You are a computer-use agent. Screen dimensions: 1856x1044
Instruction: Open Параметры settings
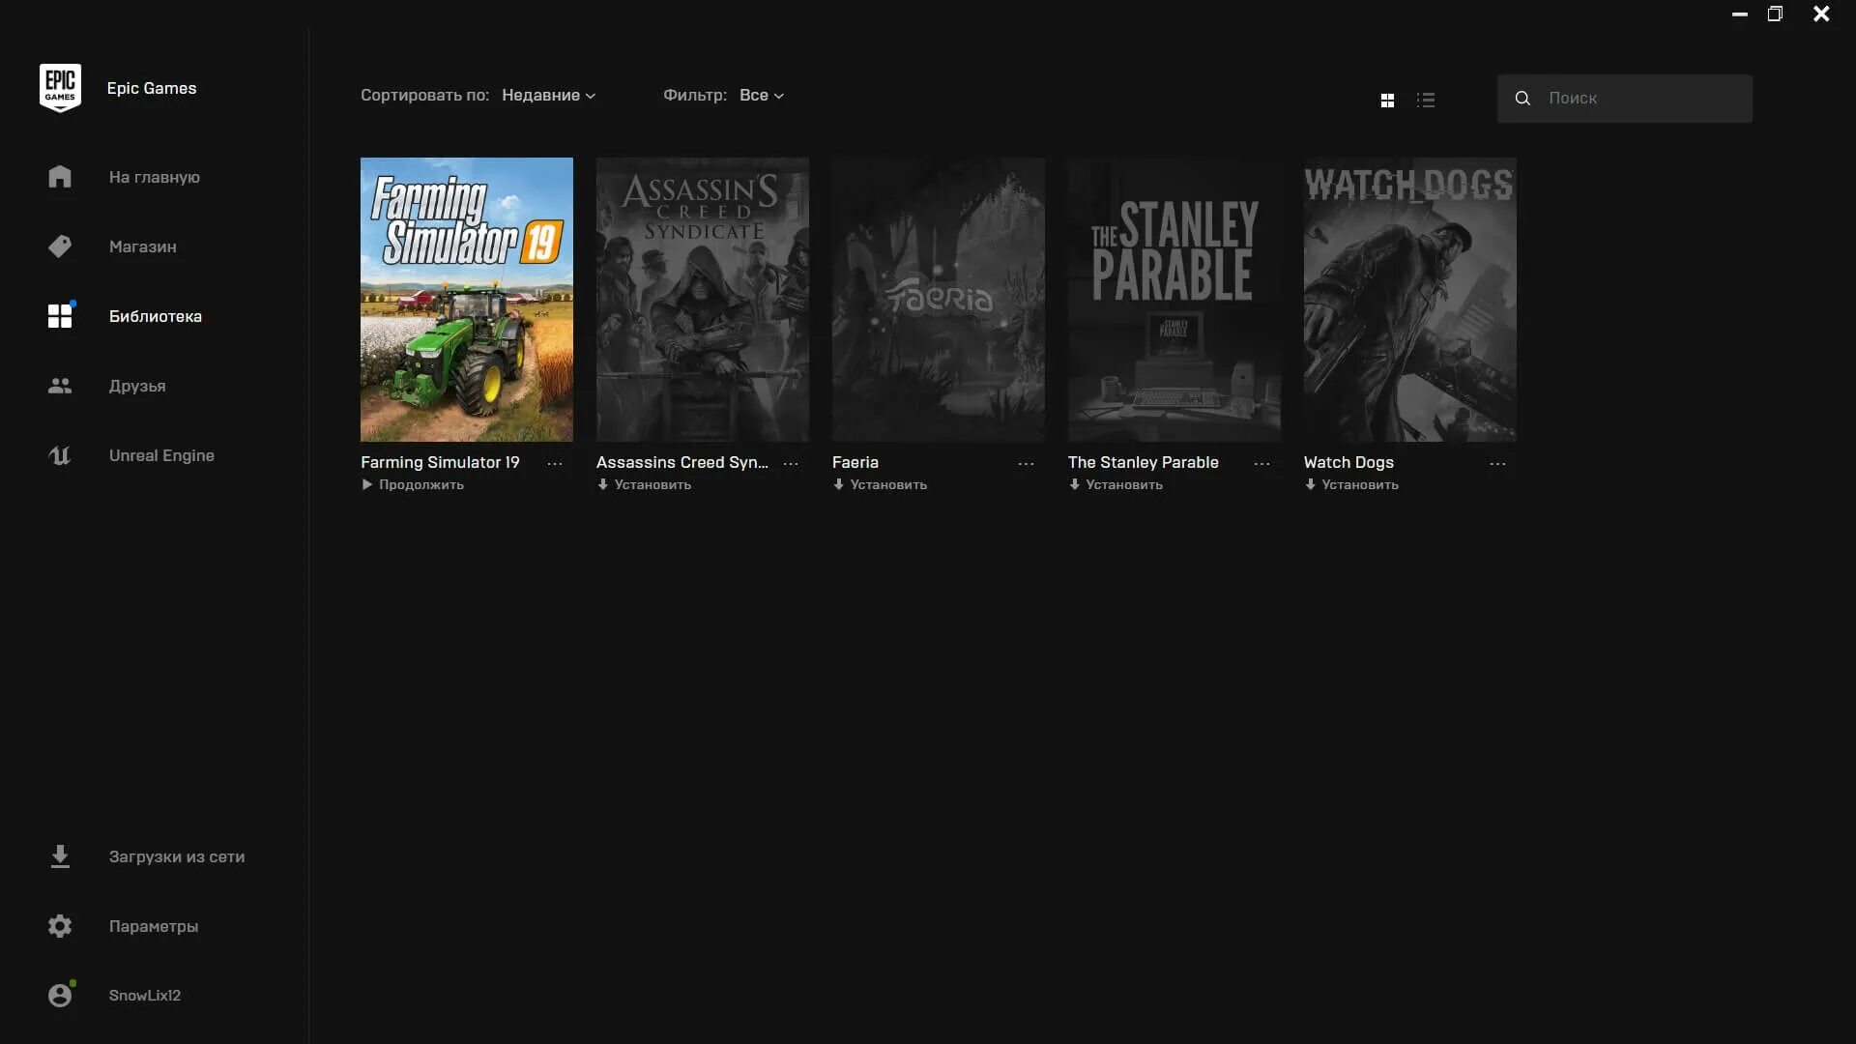[153, 926]
